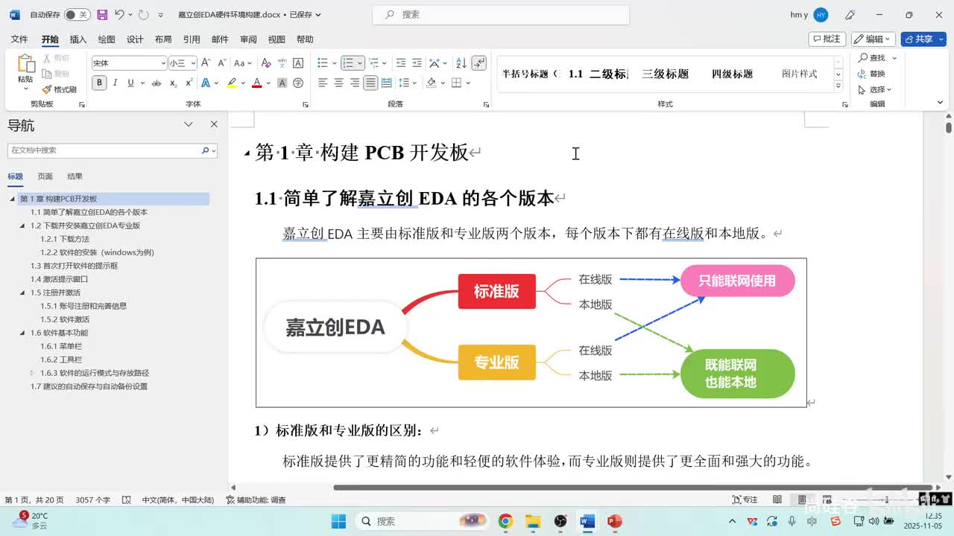Increase font size with A-up icon
The image size is (954, 536).
206,63
